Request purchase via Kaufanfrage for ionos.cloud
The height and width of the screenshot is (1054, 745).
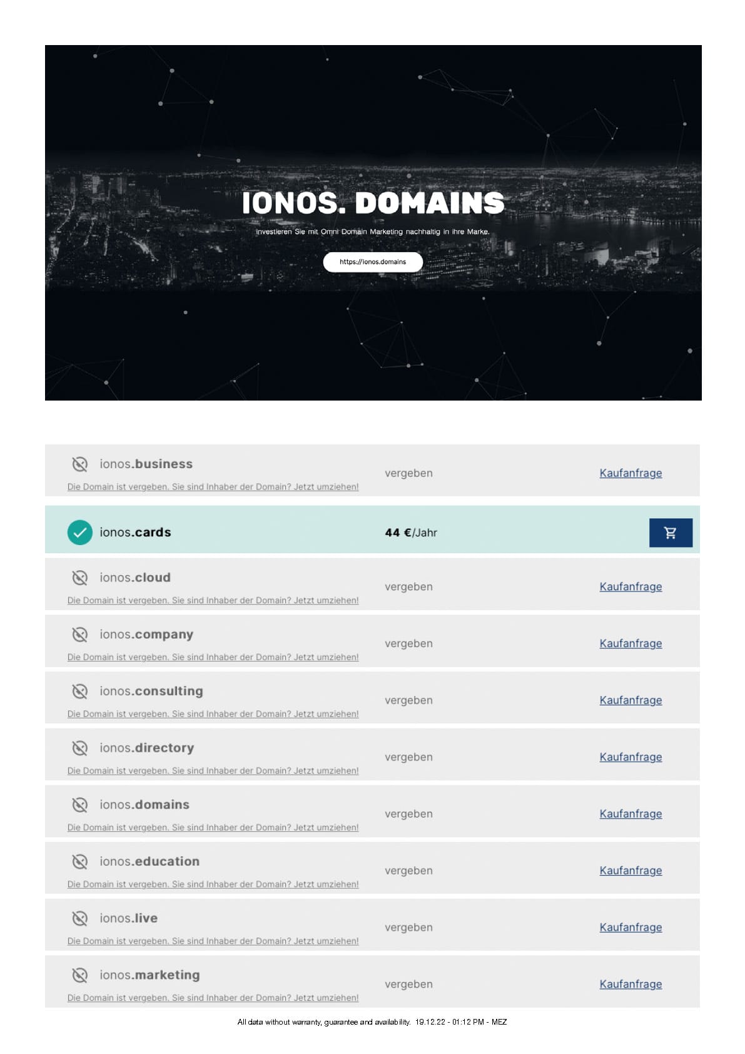point(631,586)
